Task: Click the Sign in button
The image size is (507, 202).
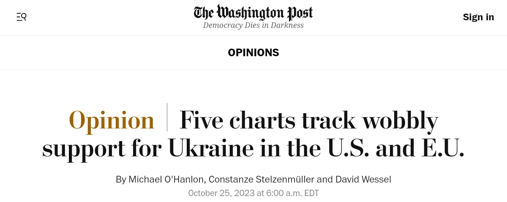Action: pos(478,17)
